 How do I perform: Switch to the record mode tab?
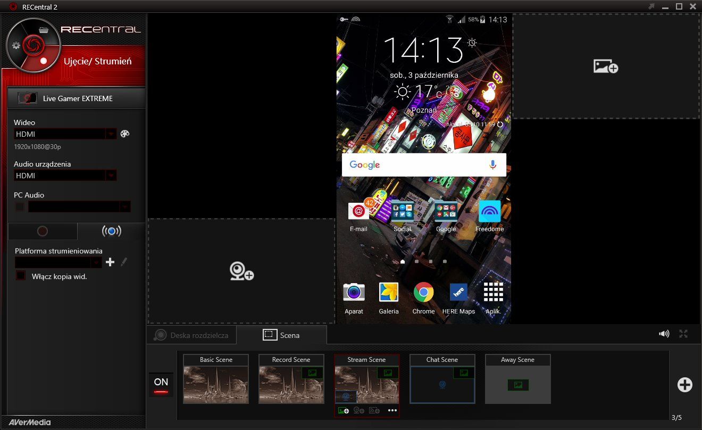[x=43, y=231]
